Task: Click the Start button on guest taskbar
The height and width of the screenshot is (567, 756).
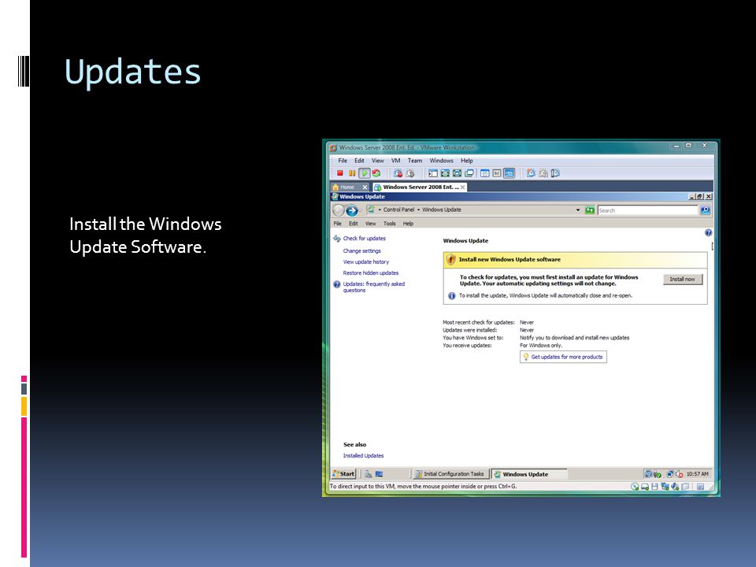Action: coord(344,474)
